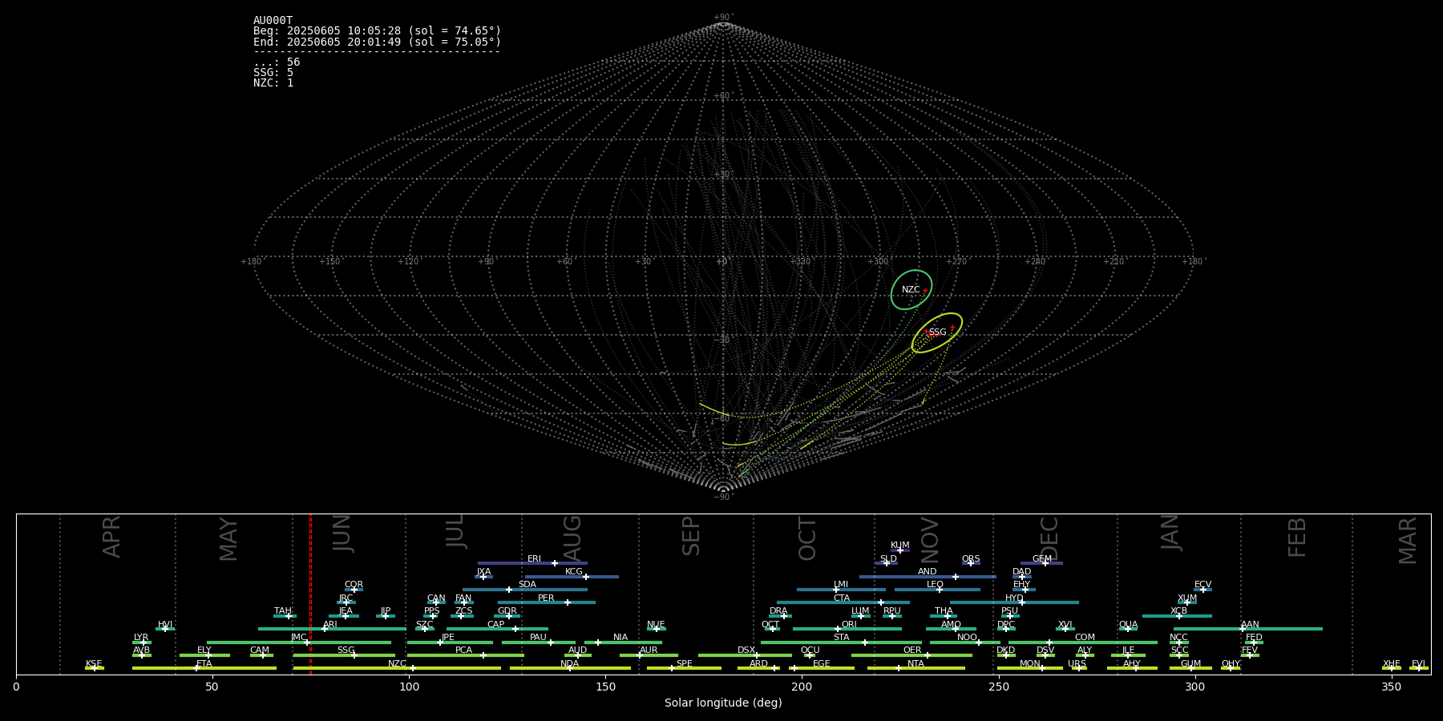1443x721 pixels.
Task: Select the NTA shower label in timeline
Action: (x=916, y=664)
